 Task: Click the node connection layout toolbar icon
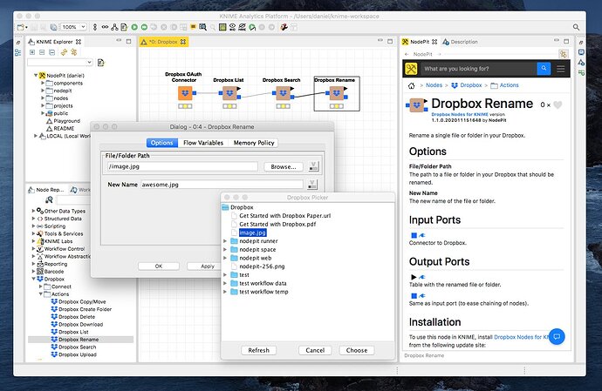114,27
